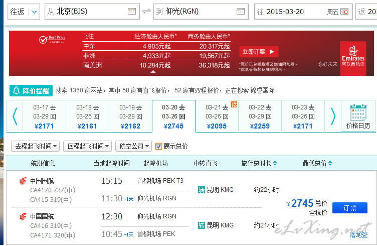Click flight number CA415 319(中)
377x246 pixels.
[51, 199]
